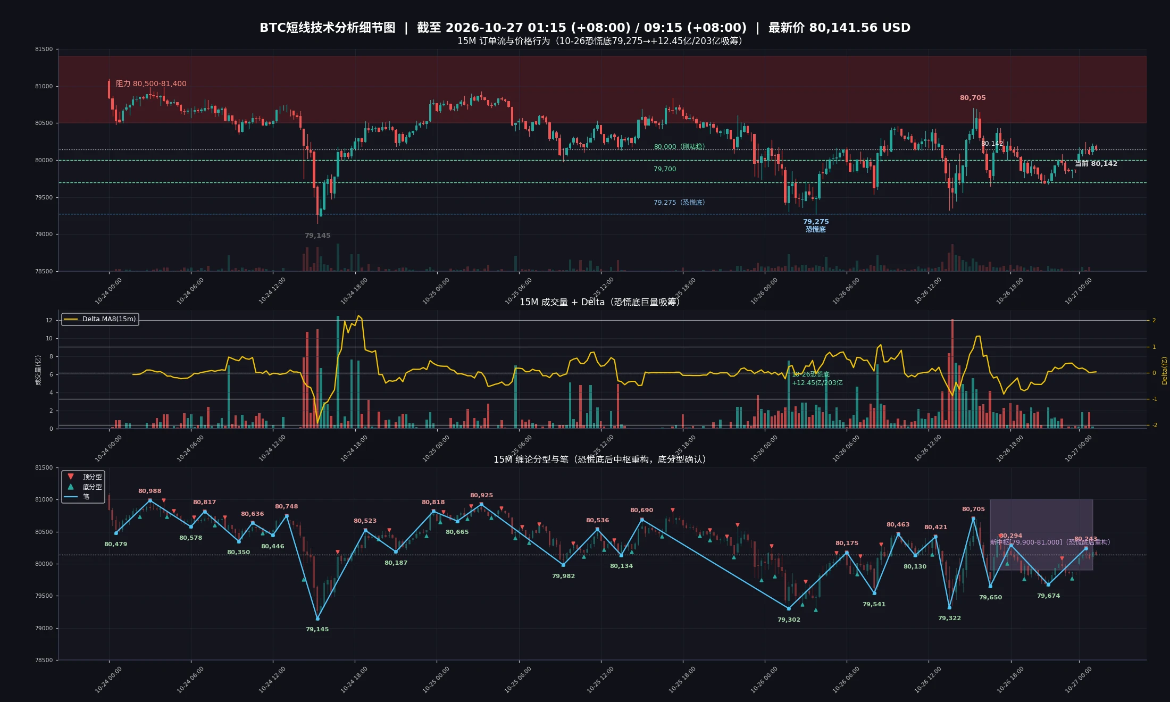1170x702 pixels.
Task: Select the 80,988 peak pivot marker
Action: tap(150, 500)
